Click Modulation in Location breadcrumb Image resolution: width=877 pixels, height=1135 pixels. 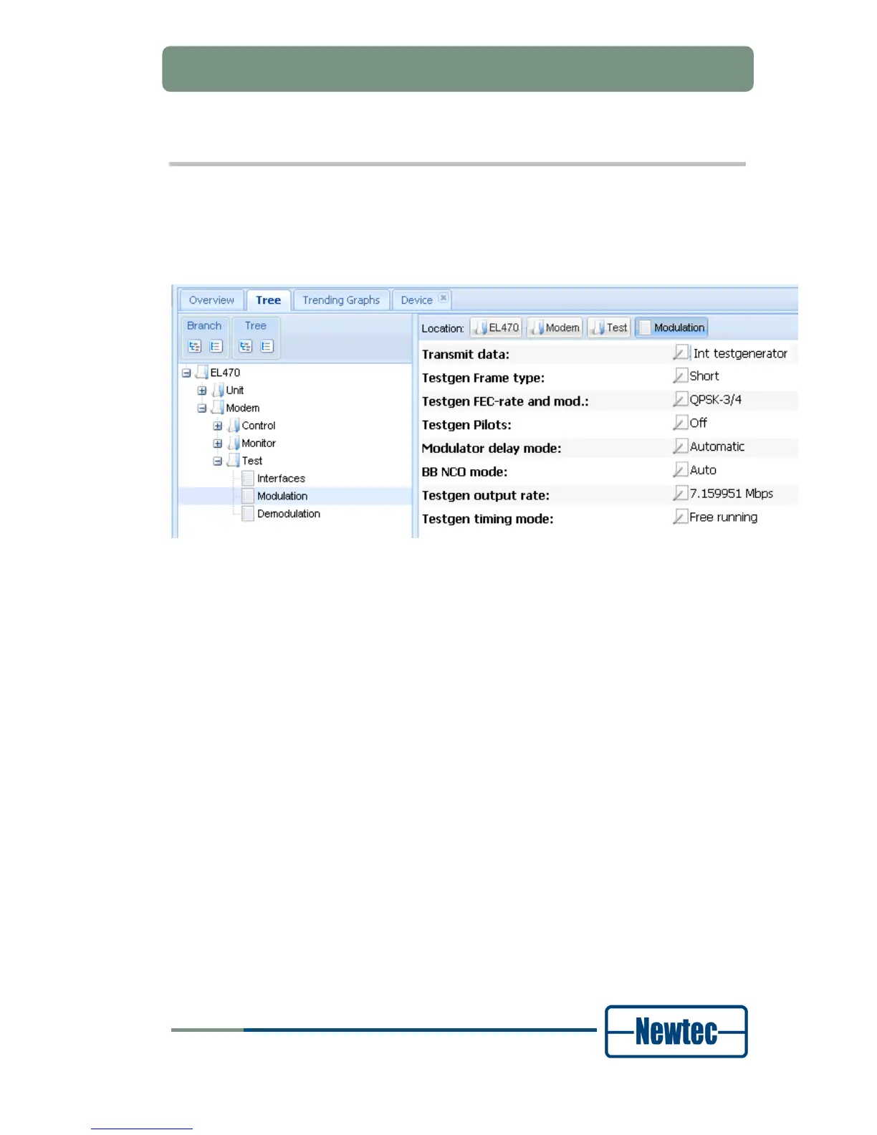[671, 327]
